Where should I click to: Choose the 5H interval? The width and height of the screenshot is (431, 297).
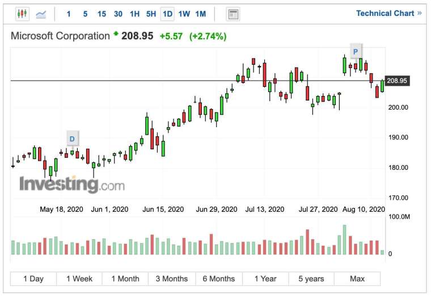point(151,14)
